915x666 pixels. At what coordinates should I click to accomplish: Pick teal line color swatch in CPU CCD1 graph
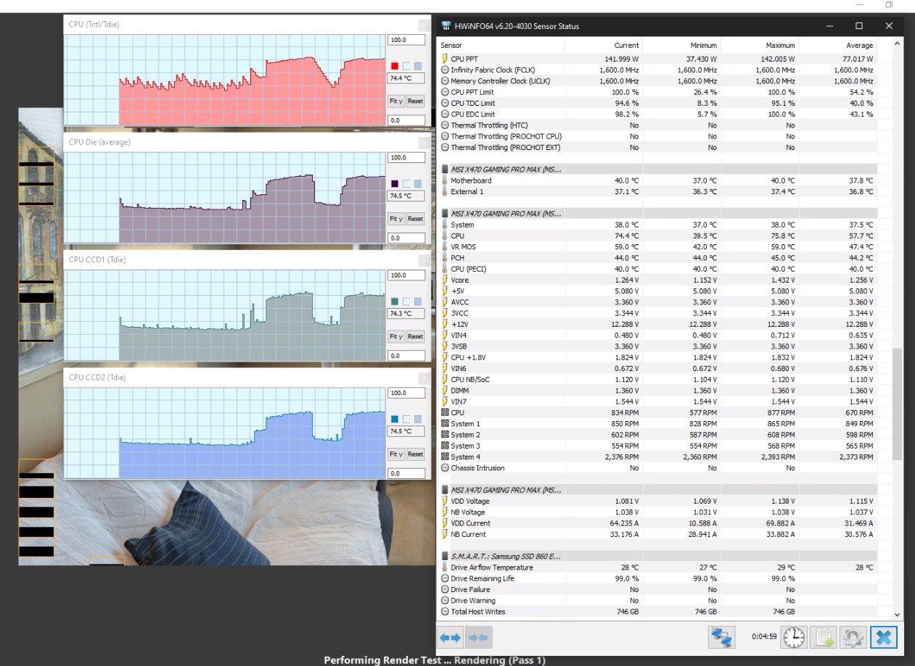click(395, 301)
